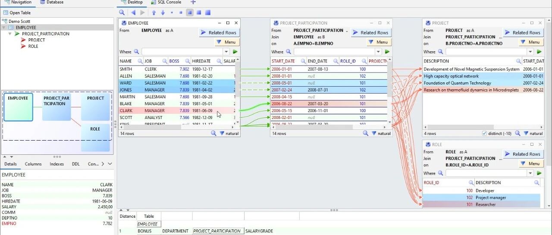Select the small square layout size toggle
This screenshot has height=235, width=552.
tap(180, 13)
